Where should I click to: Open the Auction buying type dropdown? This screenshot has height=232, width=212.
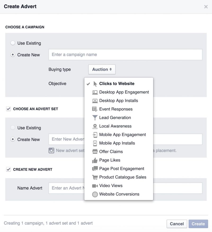point(102,69)
